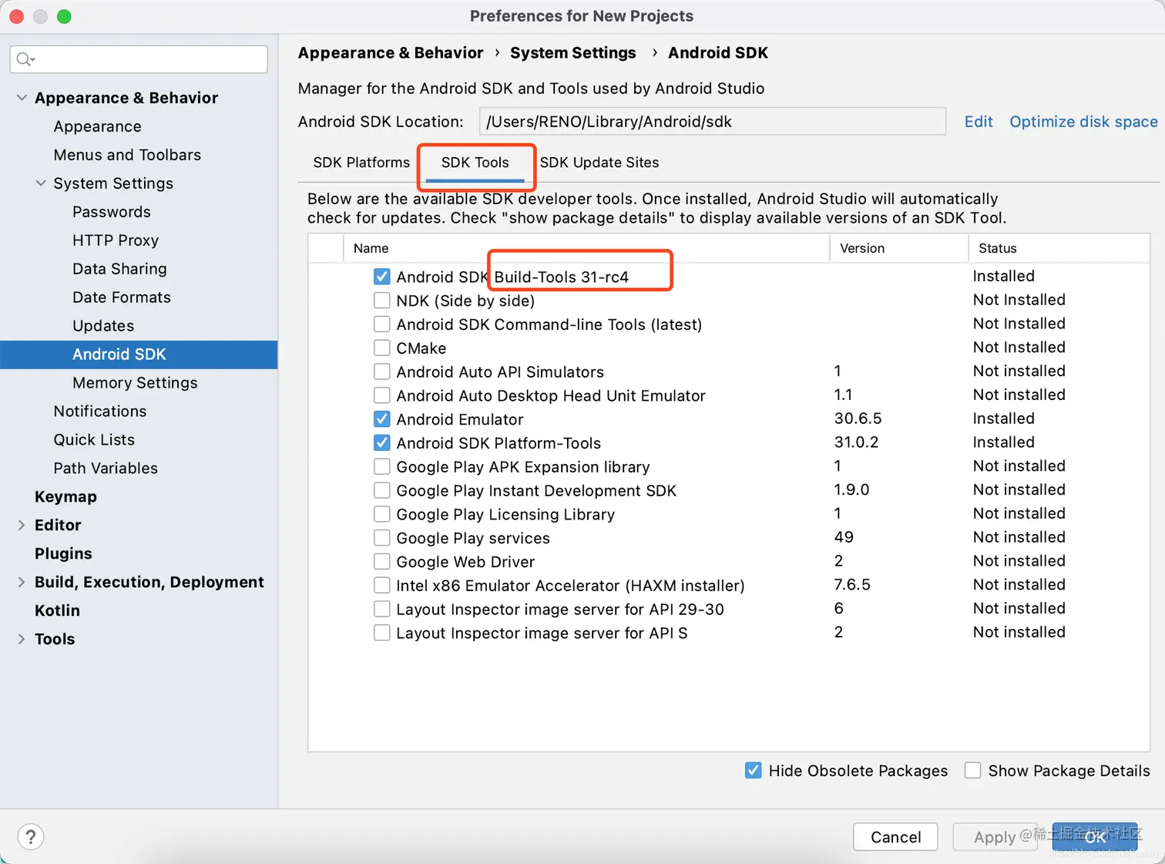Collapse the System Settings tree node
This screenshot has height=864, width=1165.
(41, 183)
